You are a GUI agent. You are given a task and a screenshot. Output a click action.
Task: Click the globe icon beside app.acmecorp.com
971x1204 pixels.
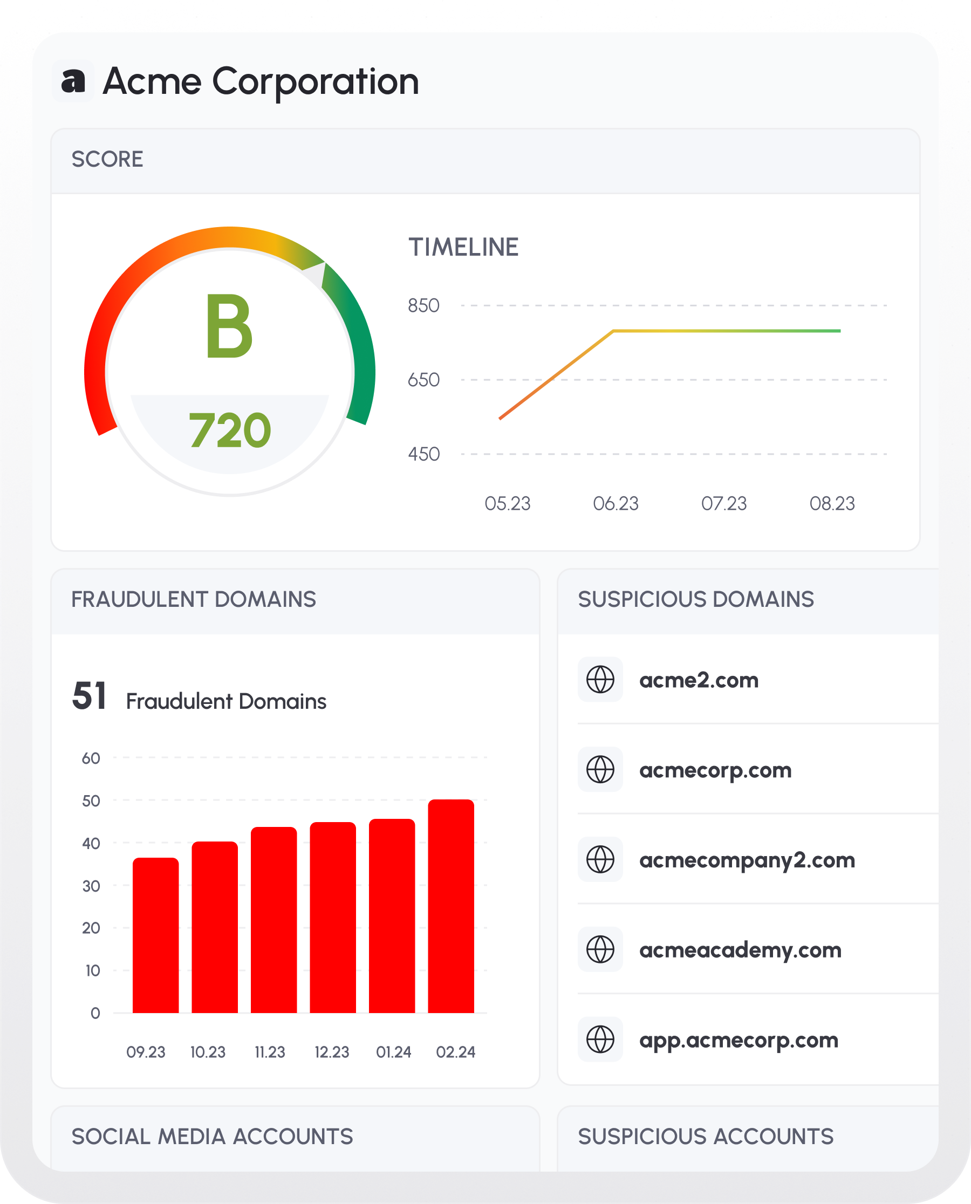point(600,1039)
